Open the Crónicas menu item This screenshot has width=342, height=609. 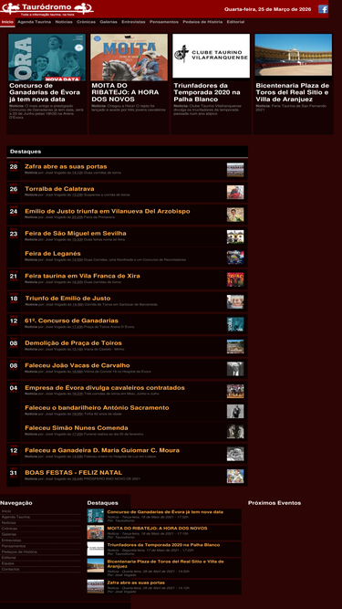[x=86, y=22]
